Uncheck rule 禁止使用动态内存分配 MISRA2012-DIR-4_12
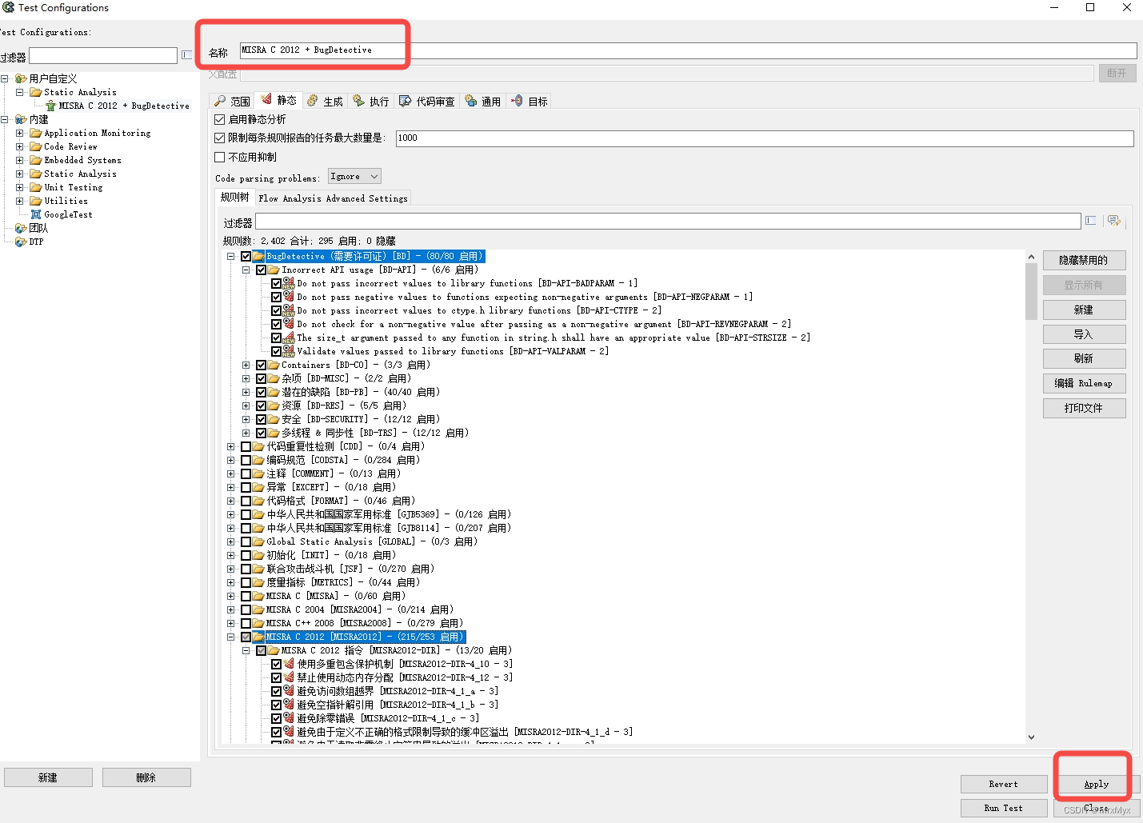The image size is (1143, 823). pyautogui.click(x=276, y=677)
